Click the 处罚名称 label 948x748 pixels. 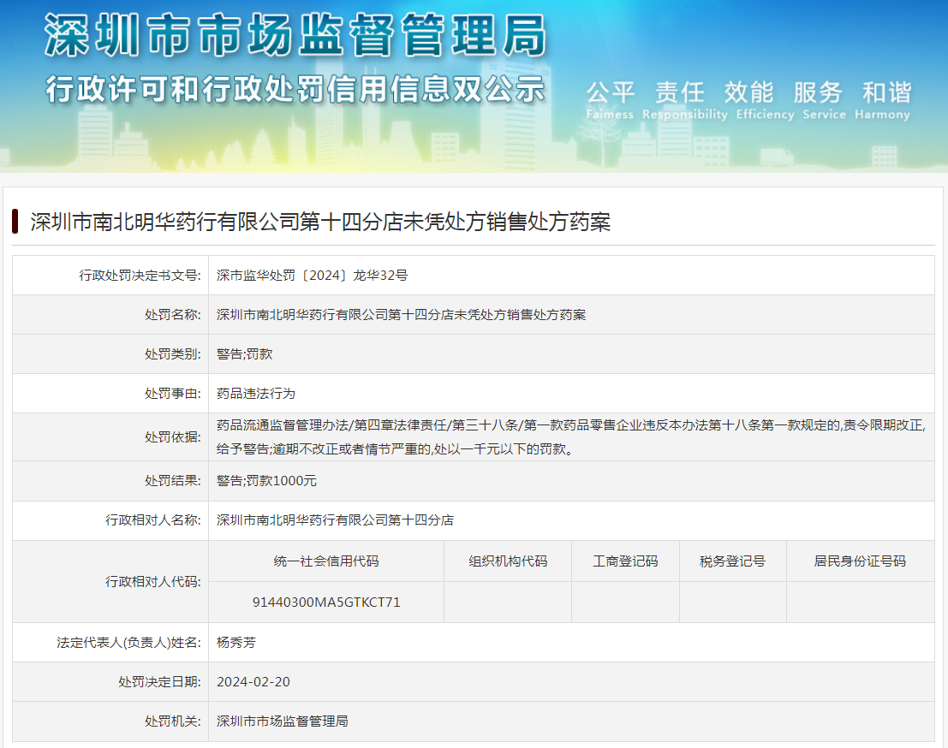pos(172,315)
